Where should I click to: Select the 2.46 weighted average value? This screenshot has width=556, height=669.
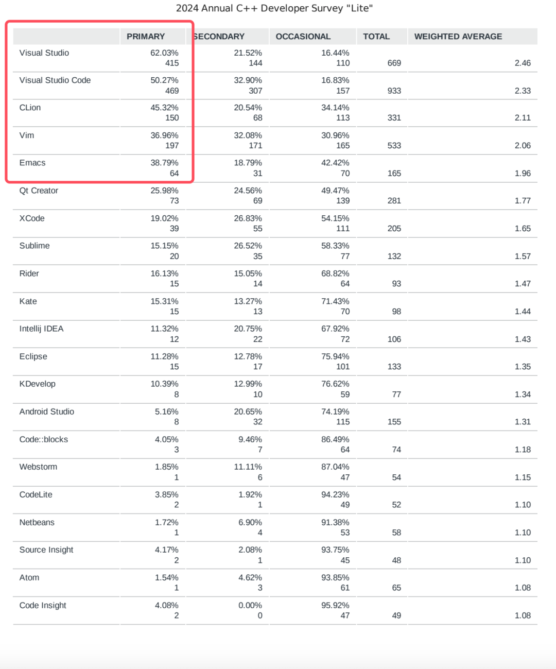pos(523,63)
